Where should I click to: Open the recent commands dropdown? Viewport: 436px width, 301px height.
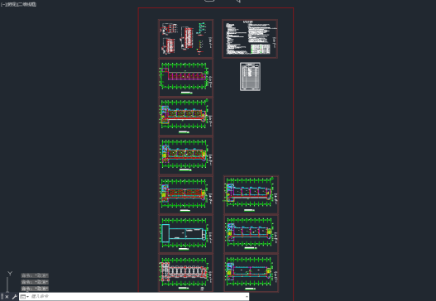[x=25, y=297]
